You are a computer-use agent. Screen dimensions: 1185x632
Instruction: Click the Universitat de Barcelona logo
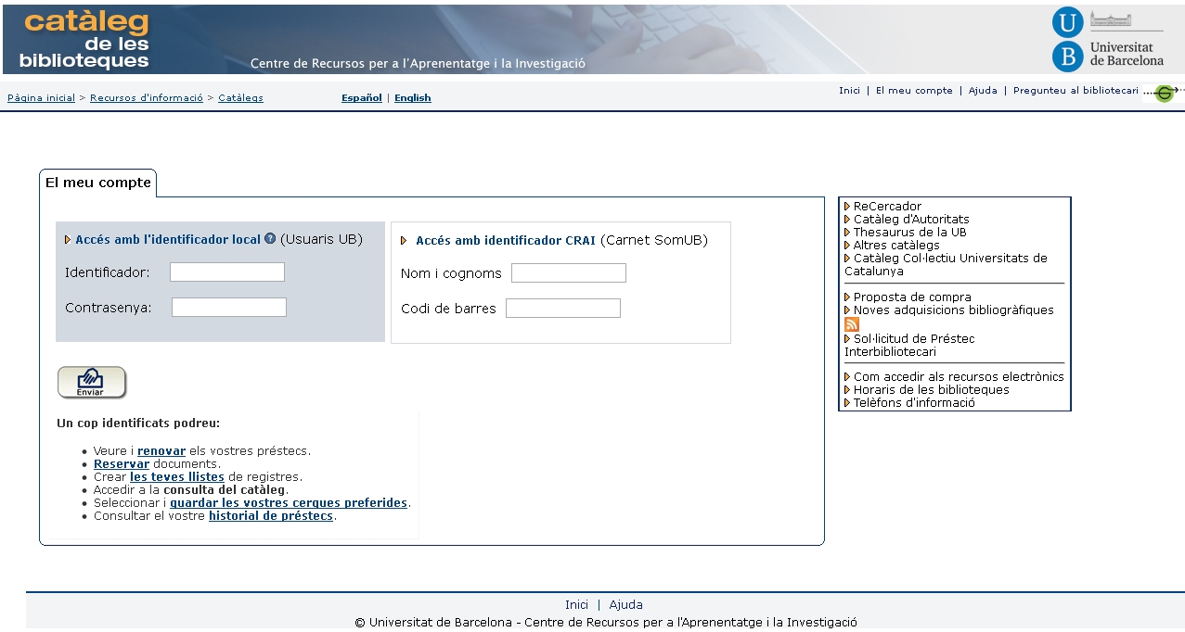[1108, 39]
